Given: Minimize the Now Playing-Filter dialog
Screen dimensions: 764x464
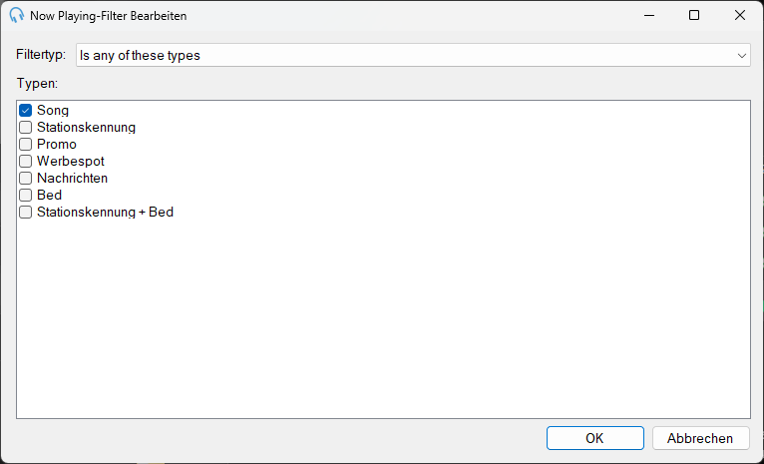Looking at the screenshot, I should (x=649, y=15).
